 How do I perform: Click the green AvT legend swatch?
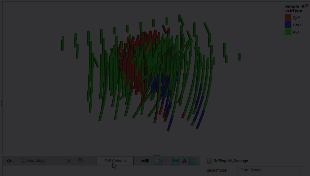(288, 32)
